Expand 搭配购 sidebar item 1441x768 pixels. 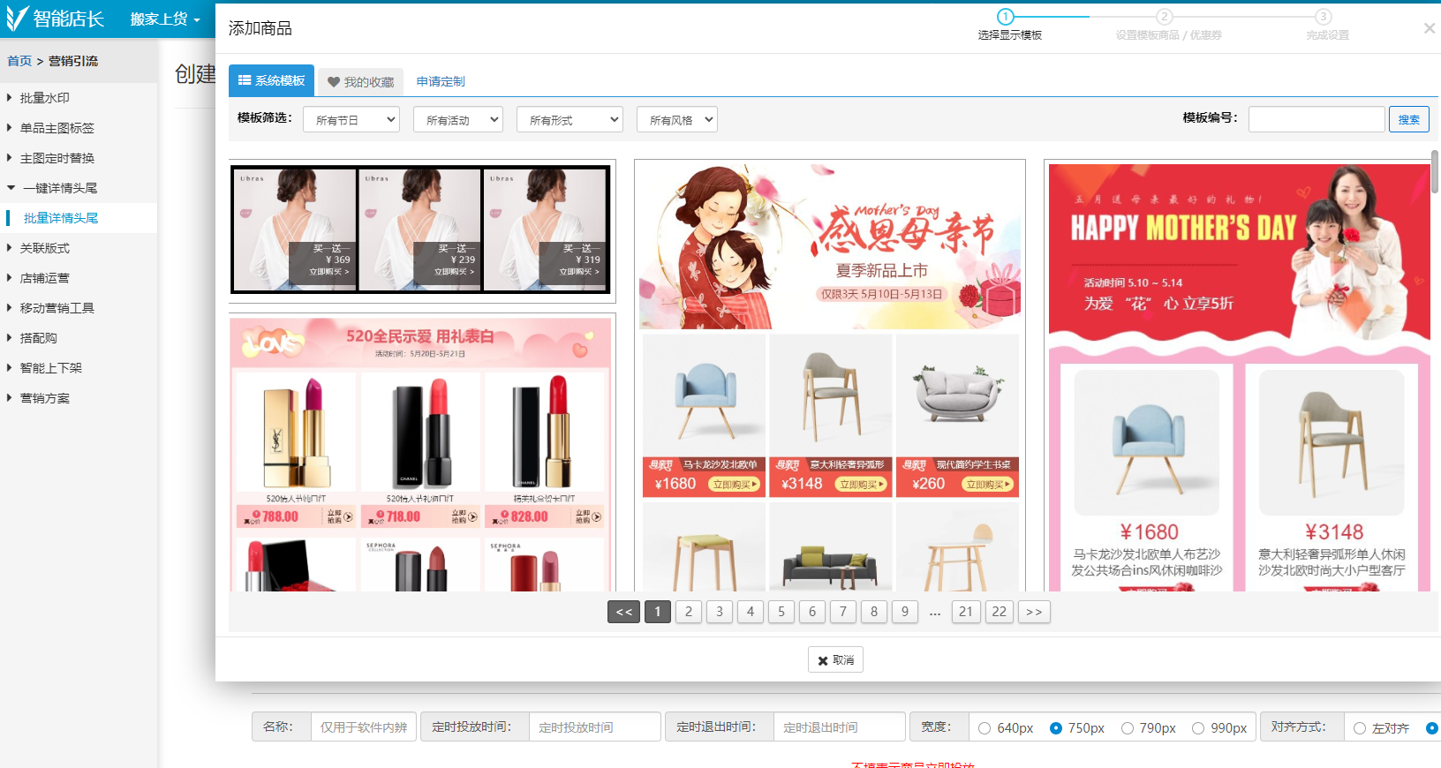(38, 338)
